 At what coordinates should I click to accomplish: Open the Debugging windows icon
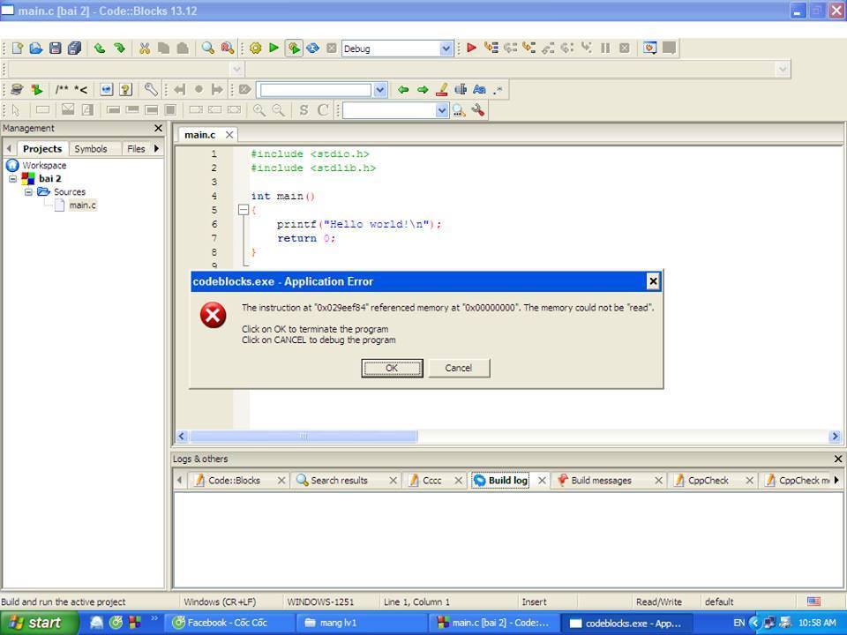650,48
